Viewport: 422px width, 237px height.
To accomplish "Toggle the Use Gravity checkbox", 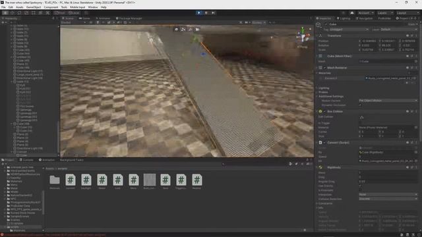I will (x=361, y=186).
